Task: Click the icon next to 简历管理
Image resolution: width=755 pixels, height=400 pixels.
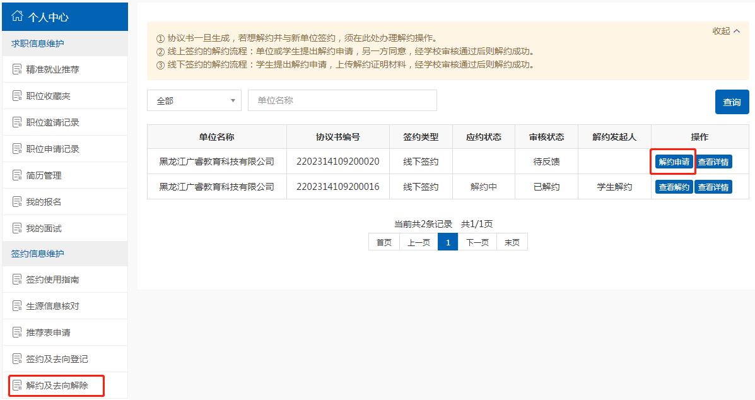Action: pyautogui.click(x=17, y=175)
